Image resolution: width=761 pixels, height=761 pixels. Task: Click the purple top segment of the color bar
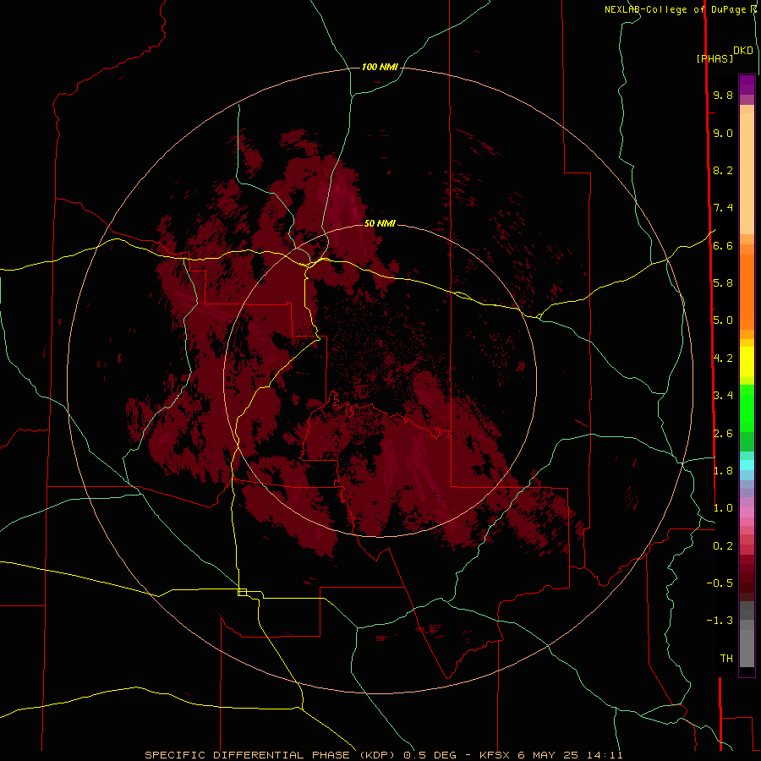point(747,85)
